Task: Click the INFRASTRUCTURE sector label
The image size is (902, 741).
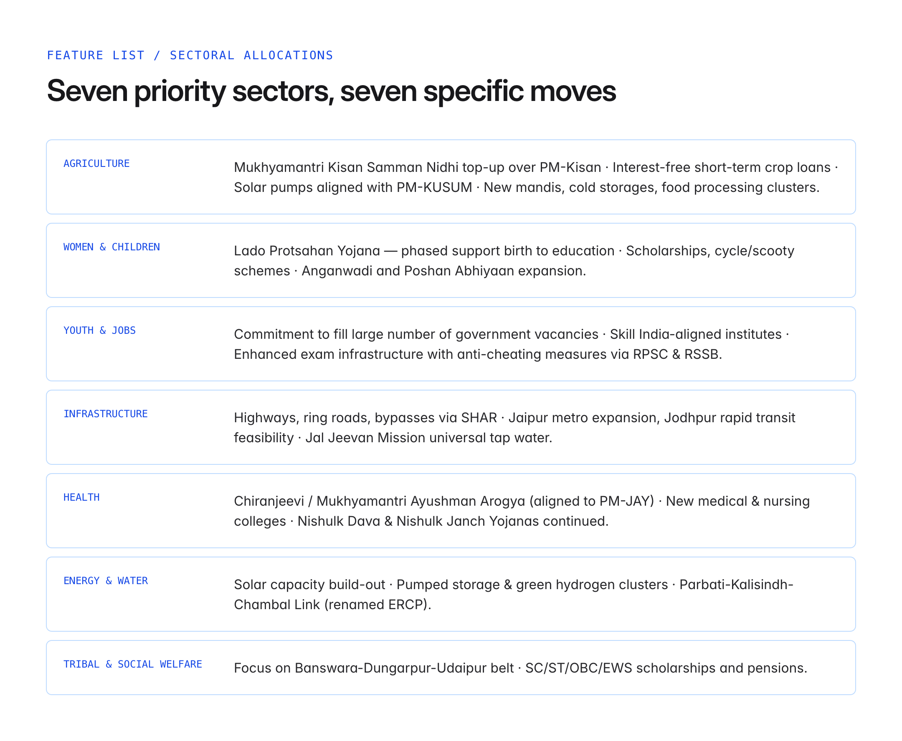Action: click(106, 414)
